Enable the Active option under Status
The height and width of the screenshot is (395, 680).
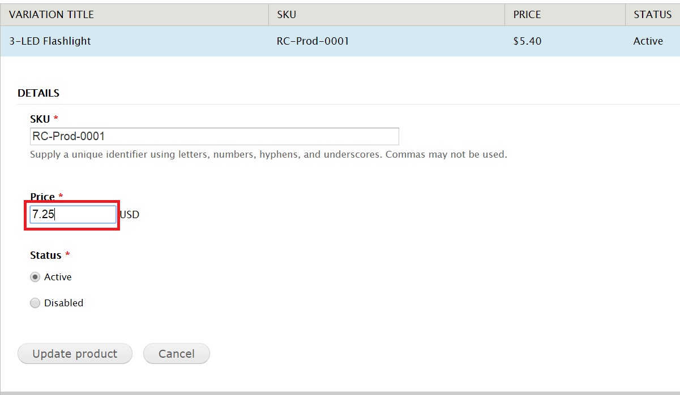(35, 277)
